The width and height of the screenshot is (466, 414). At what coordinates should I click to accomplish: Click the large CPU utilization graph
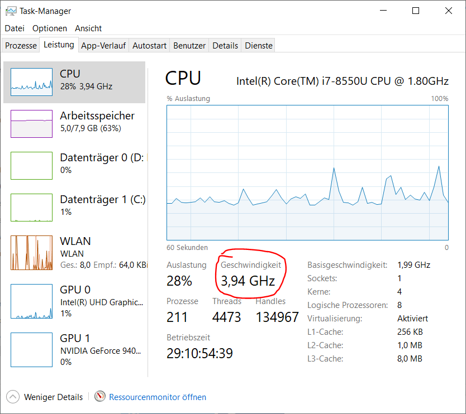tap(307, 173)
